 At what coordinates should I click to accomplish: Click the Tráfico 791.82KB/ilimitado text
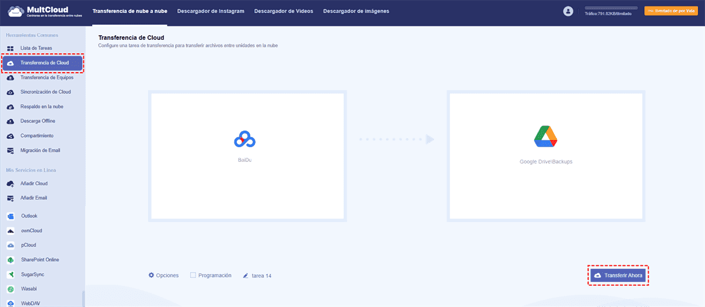(608, 14)
